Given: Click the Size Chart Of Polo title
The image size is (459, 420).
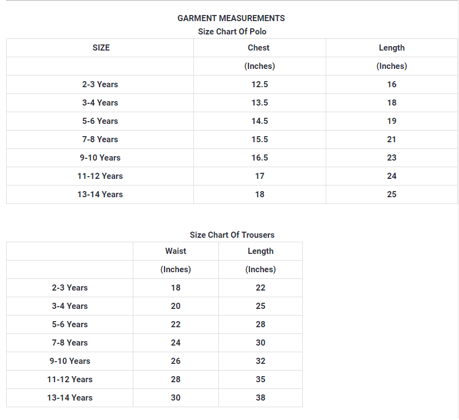Looking at the screenshot, I should (x=232, y=32).
